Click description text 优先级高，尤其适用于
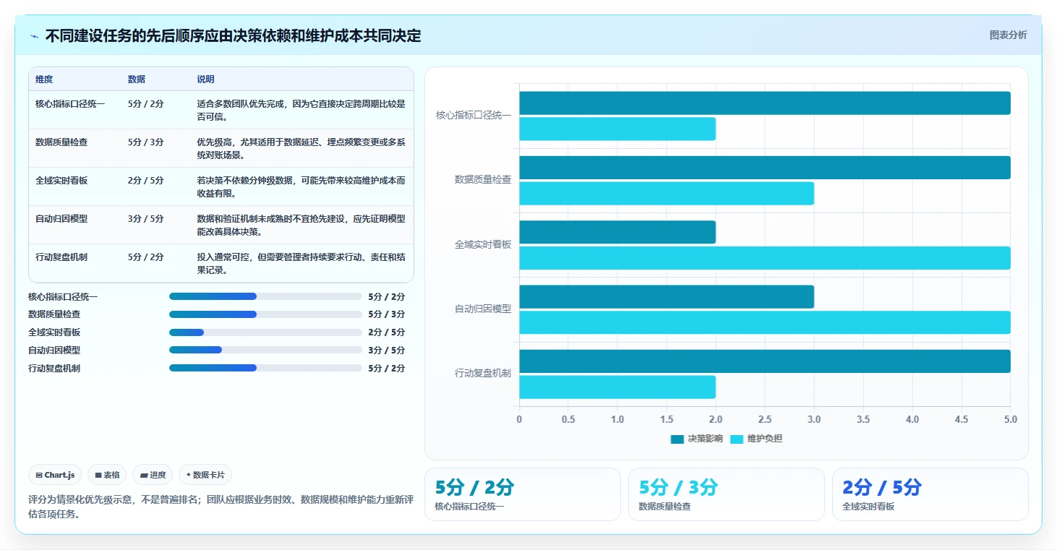Viewport: 1057px width, 550px height. (301, 149)
